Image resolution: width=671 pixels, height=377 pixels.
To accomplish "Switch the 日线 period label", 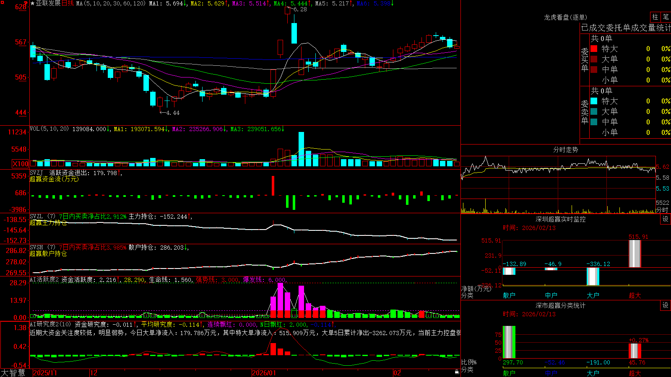I will pos(68,3).
